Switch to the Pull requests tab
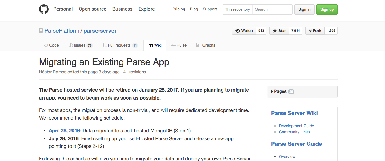Viewport: 385px width, 161px height. coord(120,45)
